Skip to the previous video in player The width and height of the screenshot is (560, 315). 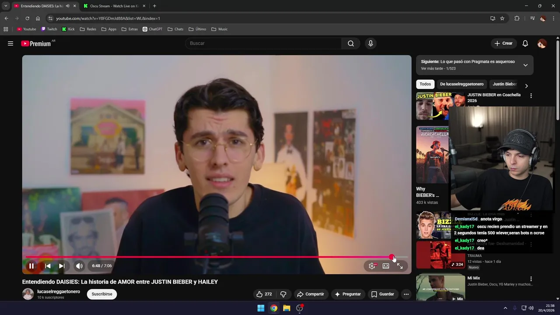(48, 266)
